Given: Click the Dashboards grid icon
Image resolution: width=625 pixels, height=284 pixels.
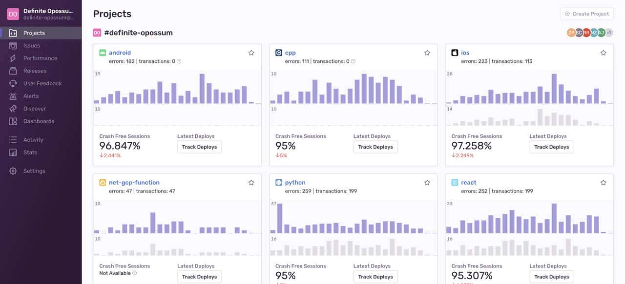Looking at the screenshot, I should click(x=13, y=122).
